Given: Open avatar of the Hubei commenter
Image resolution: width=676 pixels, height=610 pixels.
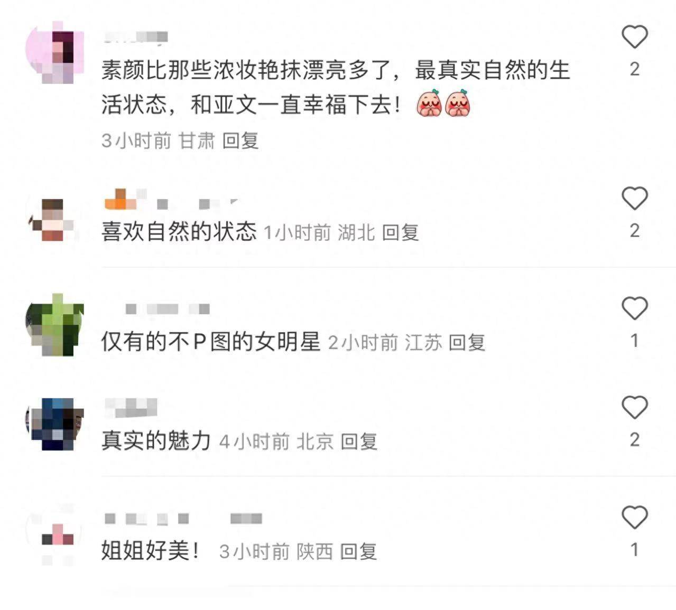Looking at the screenshot, I should 53,219.
